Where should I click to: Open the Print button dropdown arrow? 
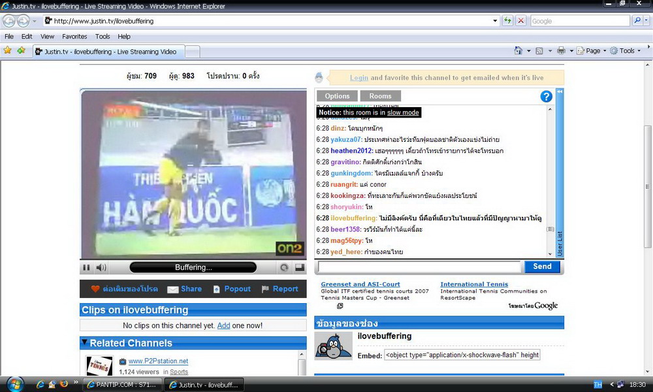(x=571, y=51)
